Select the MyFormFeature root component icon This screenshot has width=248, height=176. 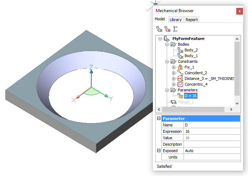tap(166, 39)
